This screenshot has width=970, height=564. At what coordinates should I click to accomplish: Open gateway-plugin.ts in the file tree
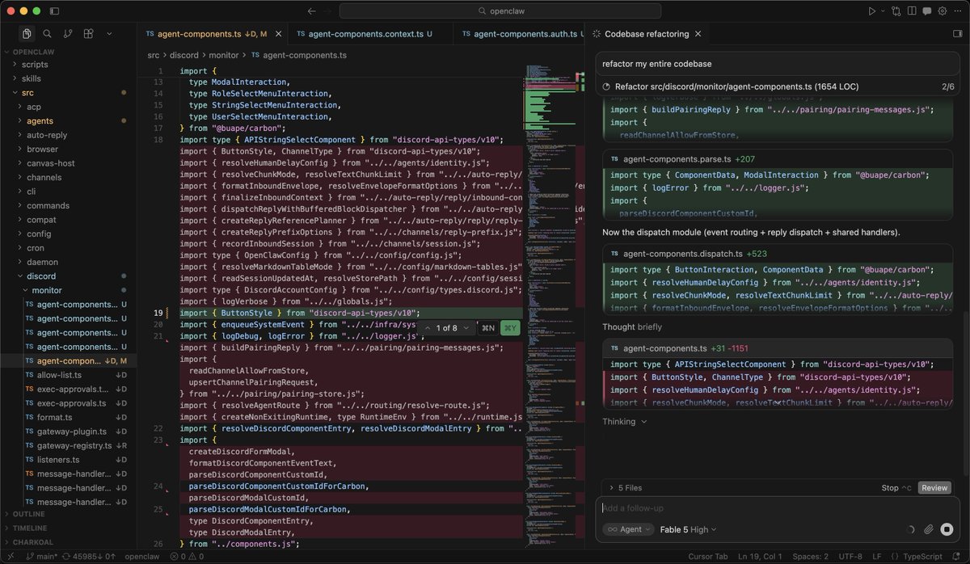(x=68, y=431)
